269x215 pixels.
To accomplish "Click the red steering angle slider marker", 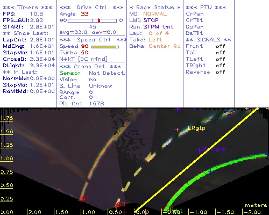I will (99, 20).
